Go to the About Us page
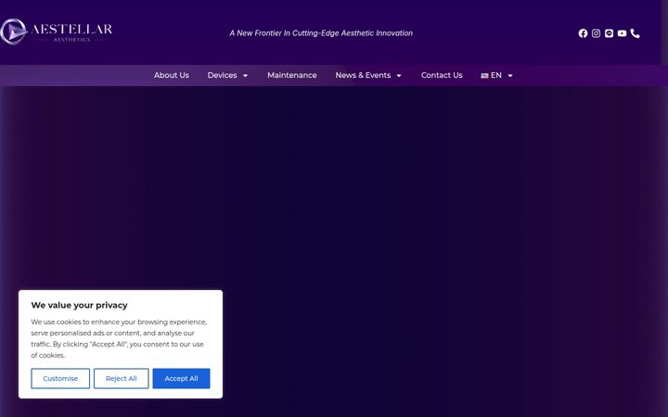 click(x=172, y=75)
